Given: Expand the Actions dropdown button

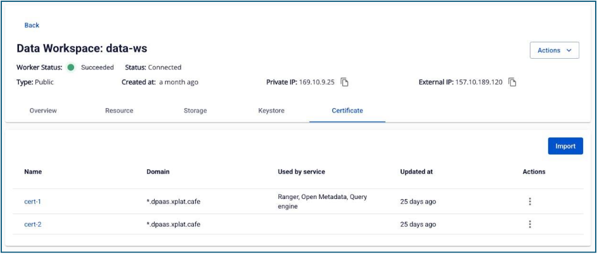Looking at the screenshot, I should [554, 51].
